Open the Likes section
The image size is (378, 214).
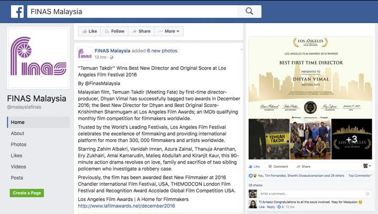(x=16, y=155)
